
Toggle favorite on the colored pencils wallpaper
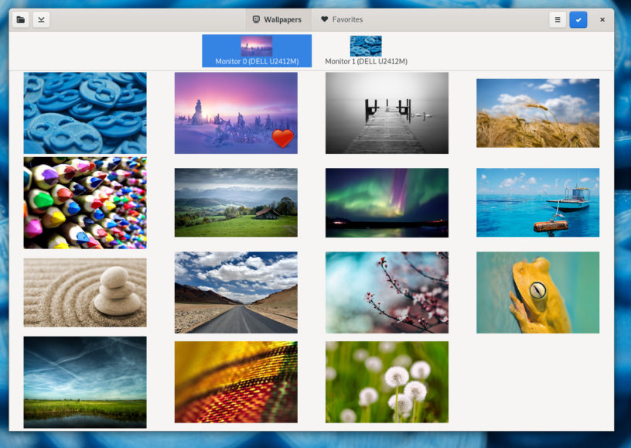pos(84,202)
